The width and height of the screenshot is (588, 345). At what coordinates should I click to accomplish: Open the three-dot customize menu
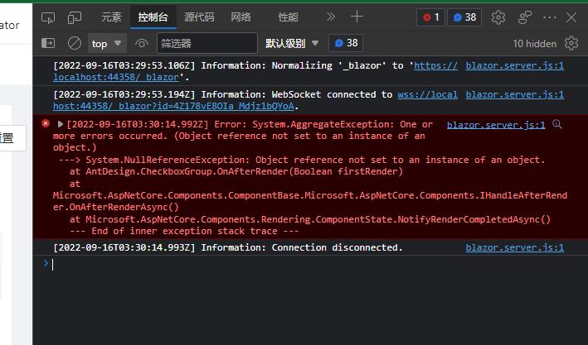(550, 17)
